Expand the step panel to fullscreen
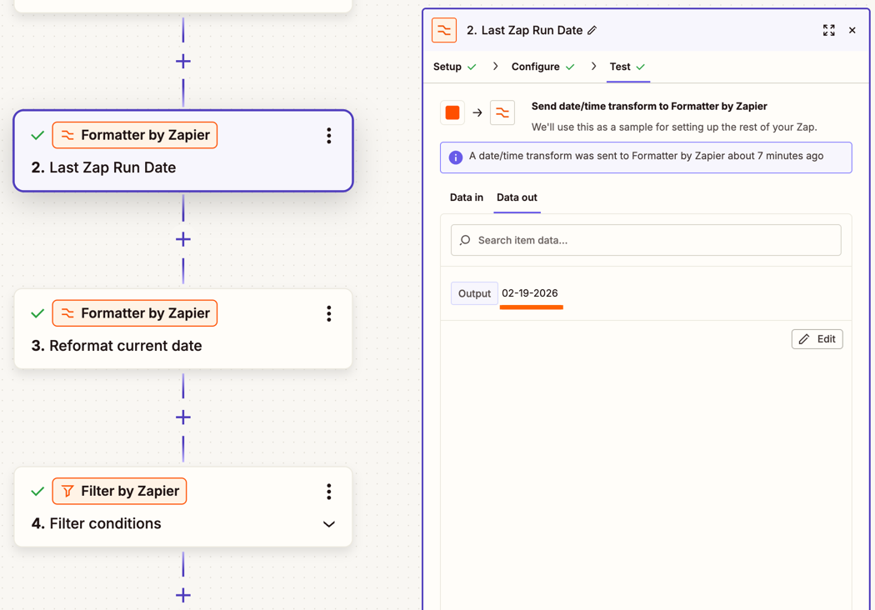This screenshot has height=610, width=875. 828,31
